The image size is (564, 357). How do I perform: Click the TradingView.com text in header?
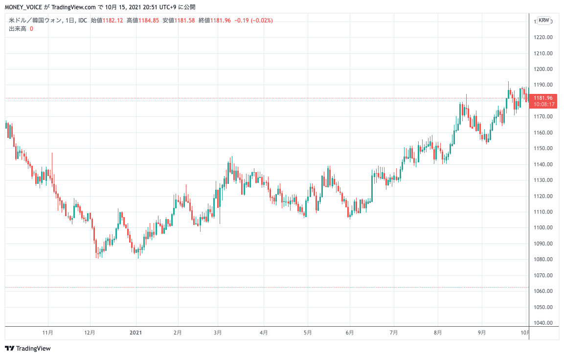pyautogui.click(x=71, y=7)
